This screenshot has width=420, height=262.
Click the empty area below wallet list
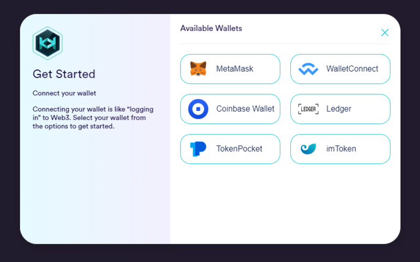coord(285,204)
